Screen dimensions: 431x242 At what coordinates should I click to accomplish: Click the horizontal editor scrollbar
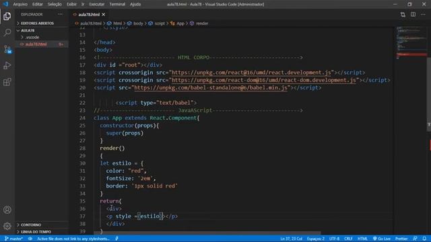point(207,233)
